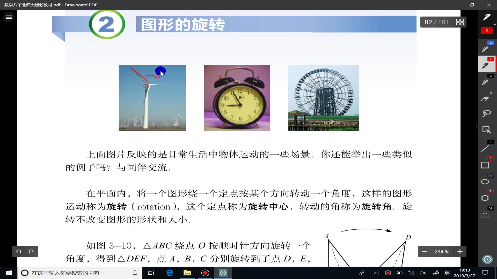This screenshot has width=497, height=279.
Task: Open Task View on taskbar
Action: (x=151, y=273)
